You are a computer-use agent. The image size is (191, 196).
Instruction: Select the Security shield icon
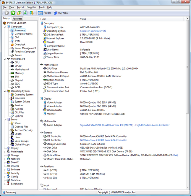[x=8, y=173]
